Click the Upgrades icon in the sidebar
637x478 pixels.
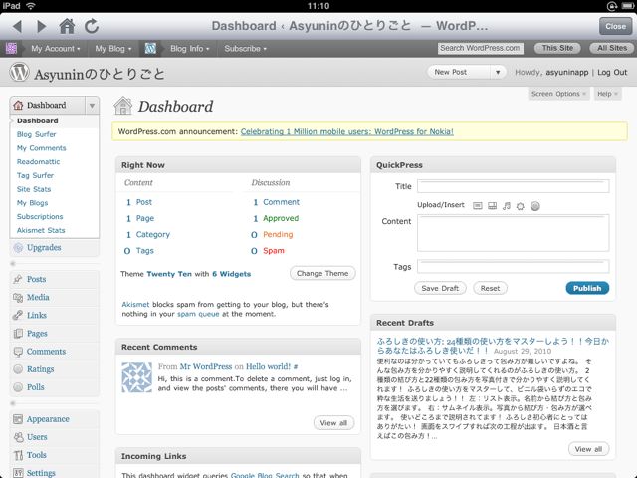18,248
